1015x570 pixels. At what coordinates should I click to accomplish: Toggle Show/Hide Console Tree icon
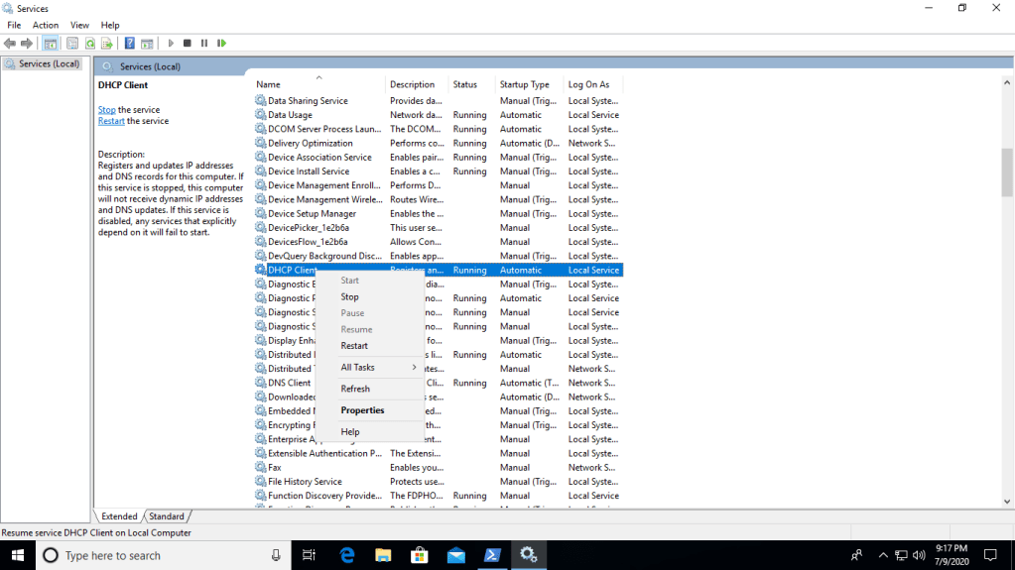50,44
